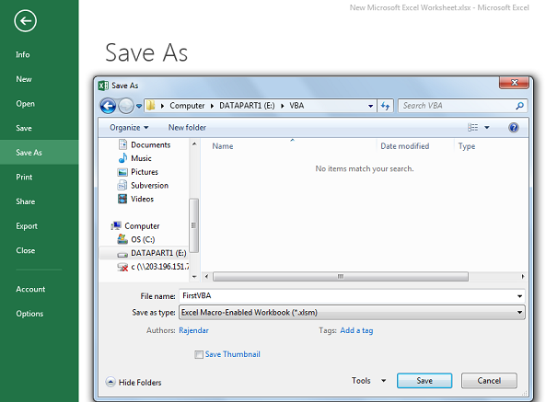Select the Videos library icon

pyautogui.click(x=122, y=199)
